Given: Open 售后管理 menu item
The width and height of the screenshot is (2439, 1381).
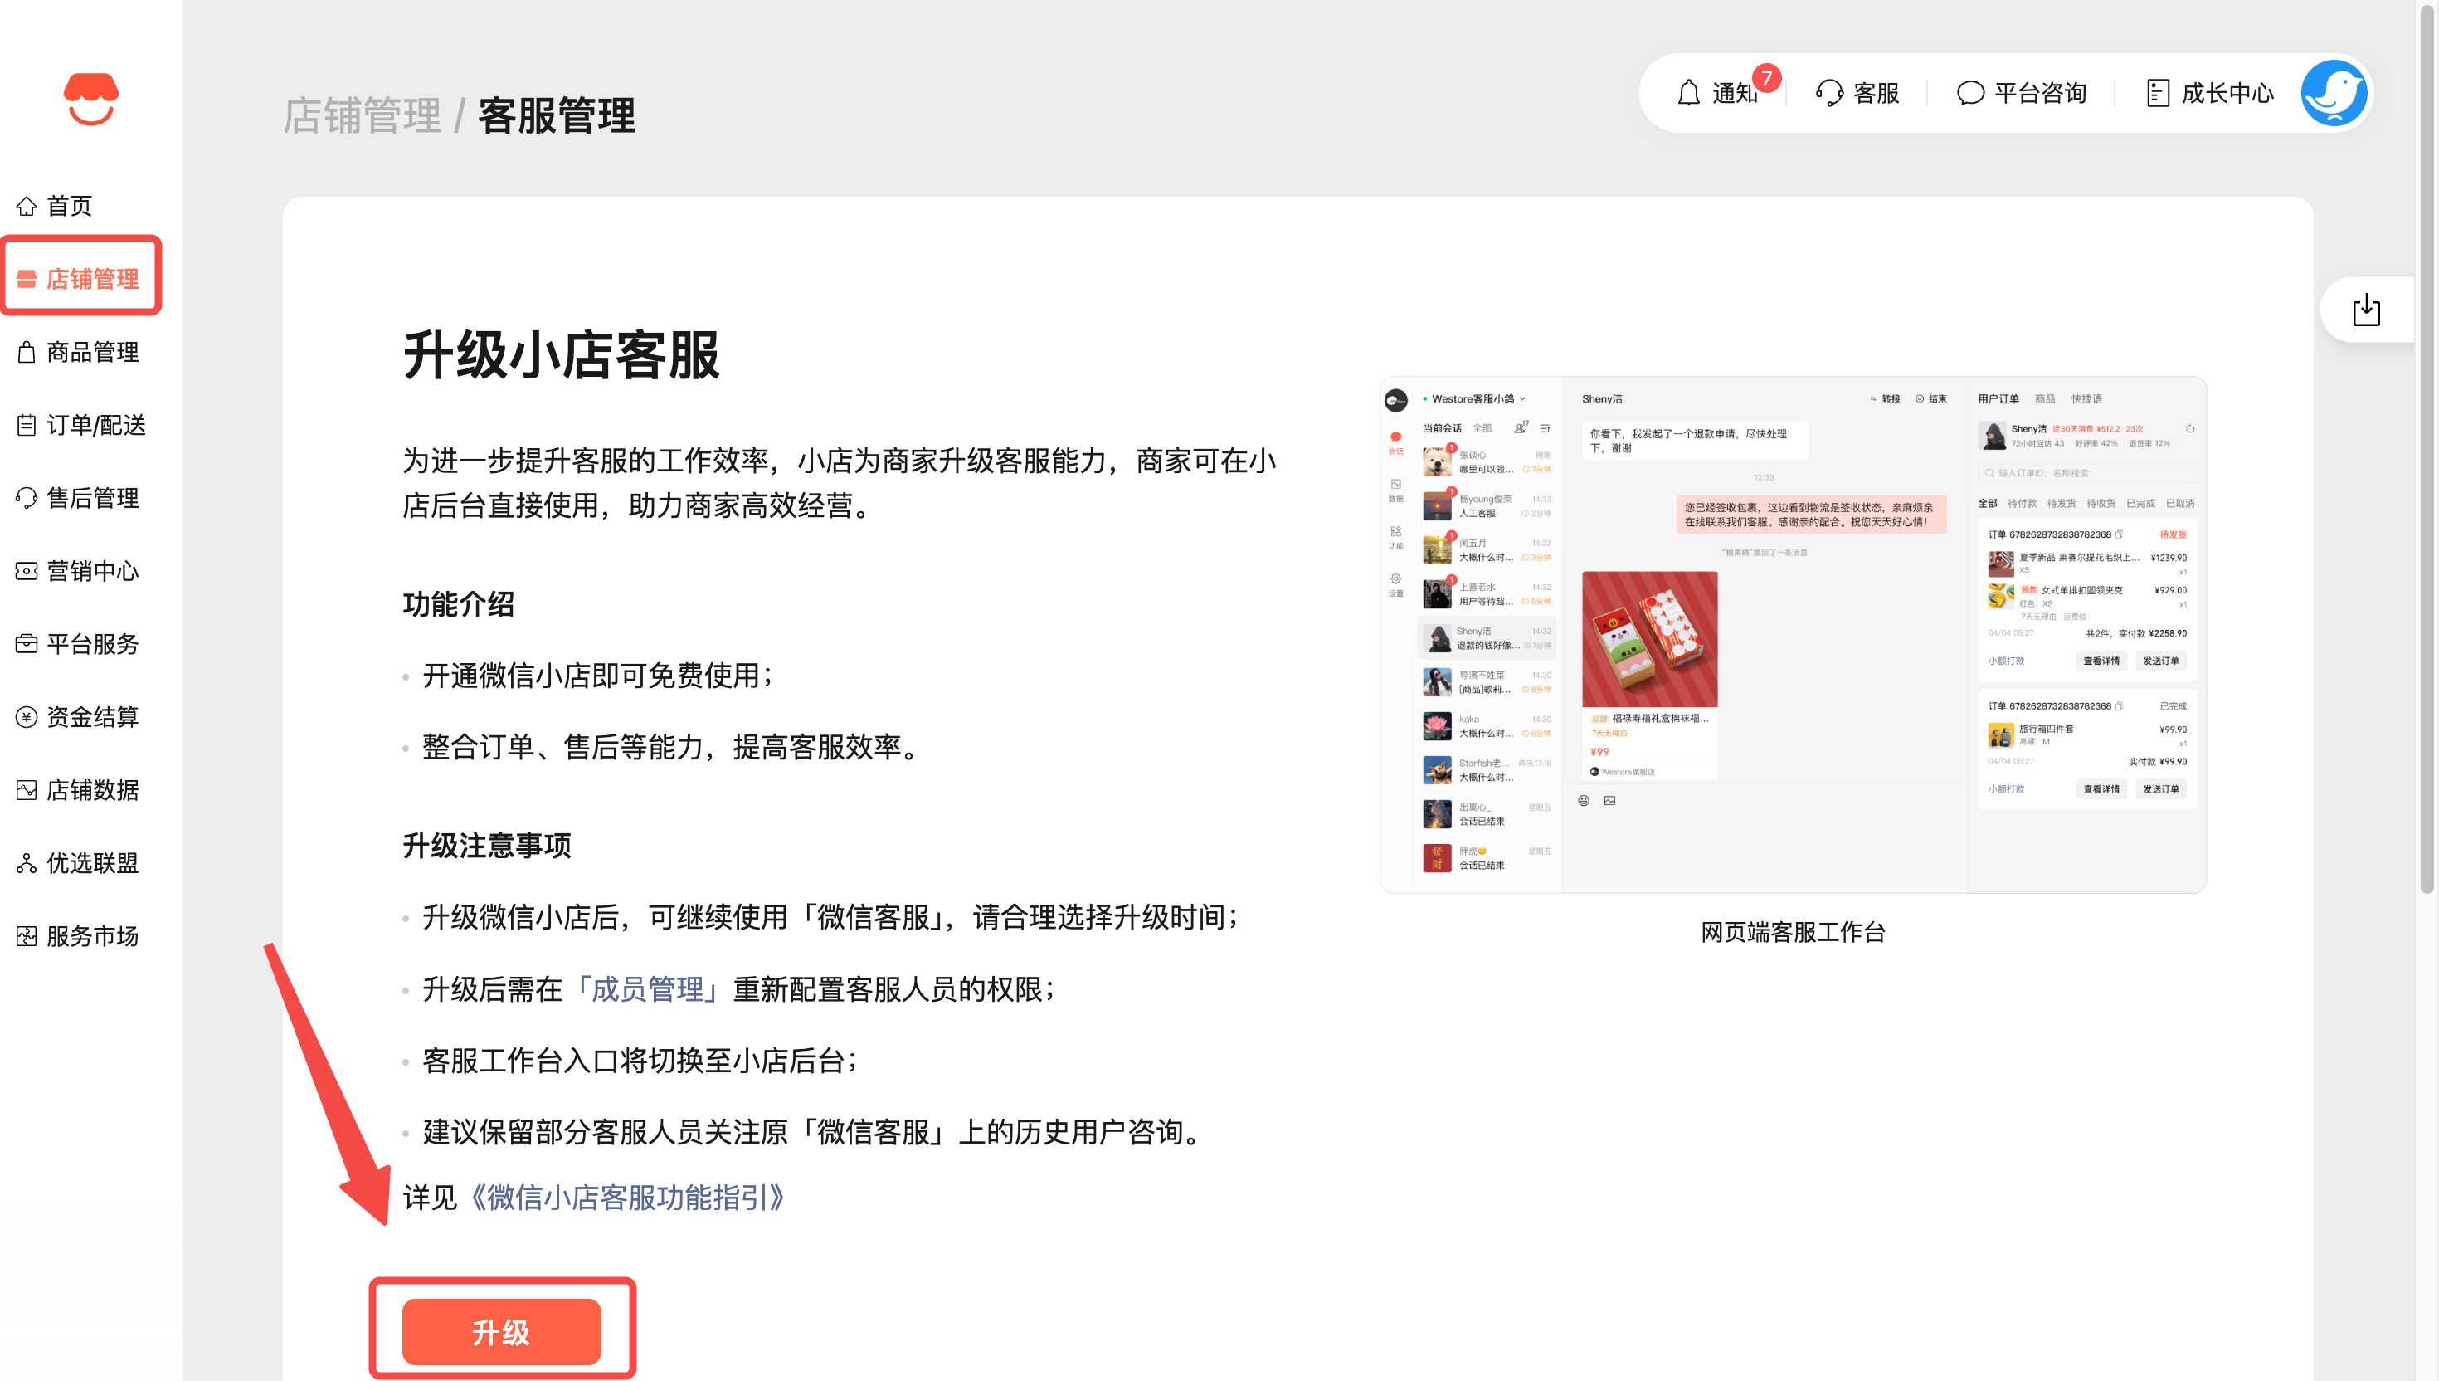Looking at the screenshot, I should click(93, 498).
